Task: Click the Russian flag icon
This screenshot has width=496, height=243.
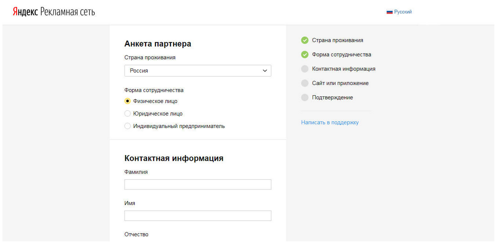Action: coord(389,12)
